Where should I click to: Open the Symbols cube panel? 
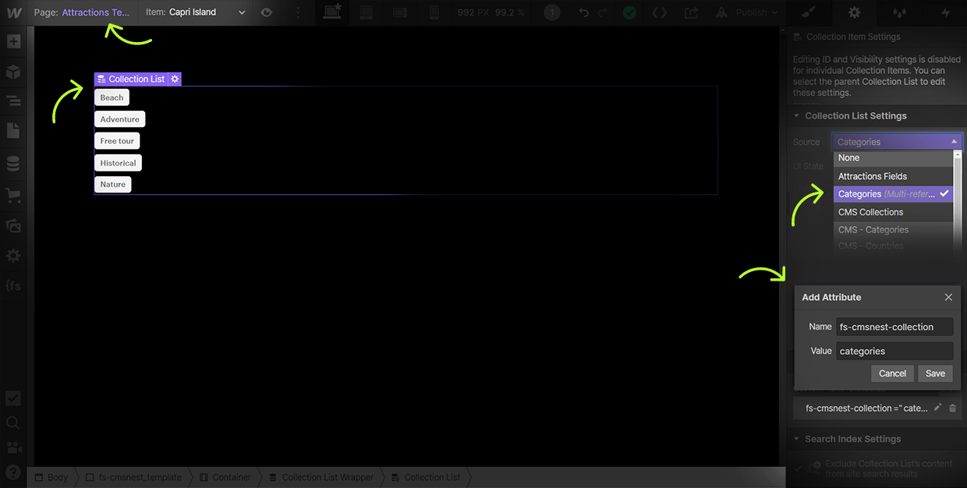click(13, 72)
